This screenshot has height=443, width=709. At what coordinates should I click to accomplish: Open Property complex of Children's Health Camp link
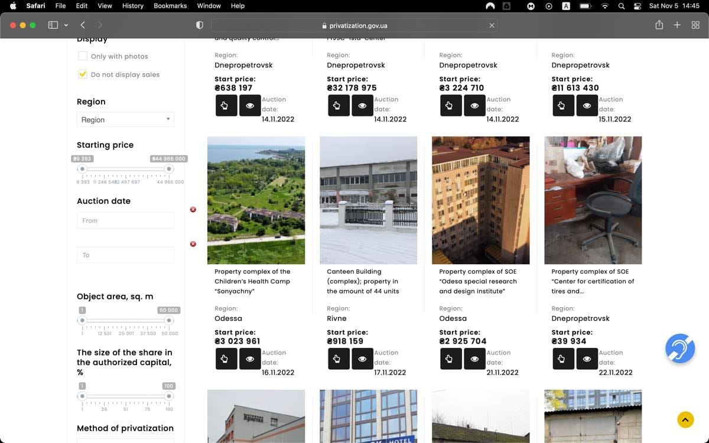252,281
